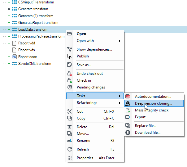Select Report.vdd file name
187x167 pixels.
click(x=27, y=43)
